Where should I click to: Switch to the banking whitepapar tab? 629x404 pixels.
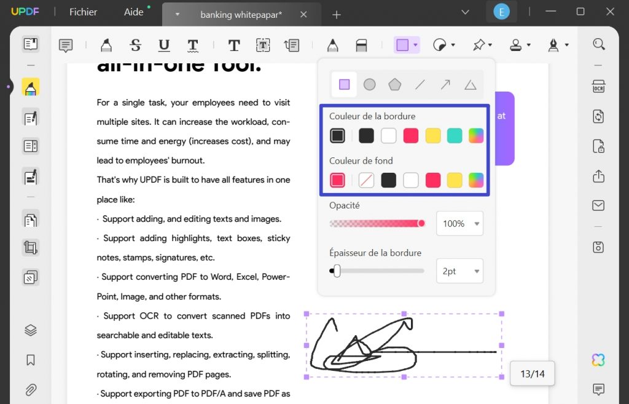241,15
